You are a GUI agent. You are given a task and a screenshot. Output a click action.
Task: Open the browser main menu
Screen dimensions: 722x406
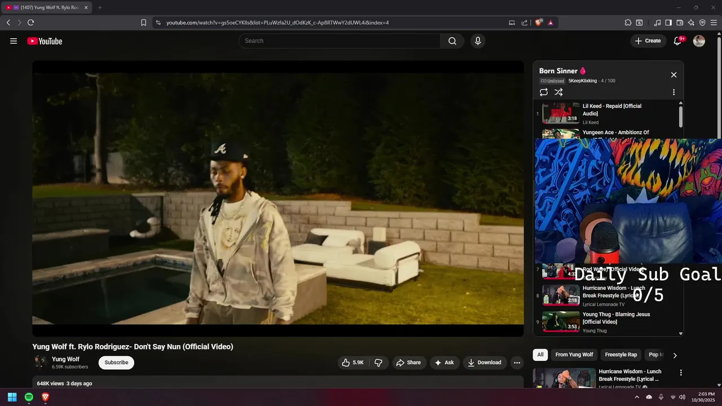(x=714, y=23)
